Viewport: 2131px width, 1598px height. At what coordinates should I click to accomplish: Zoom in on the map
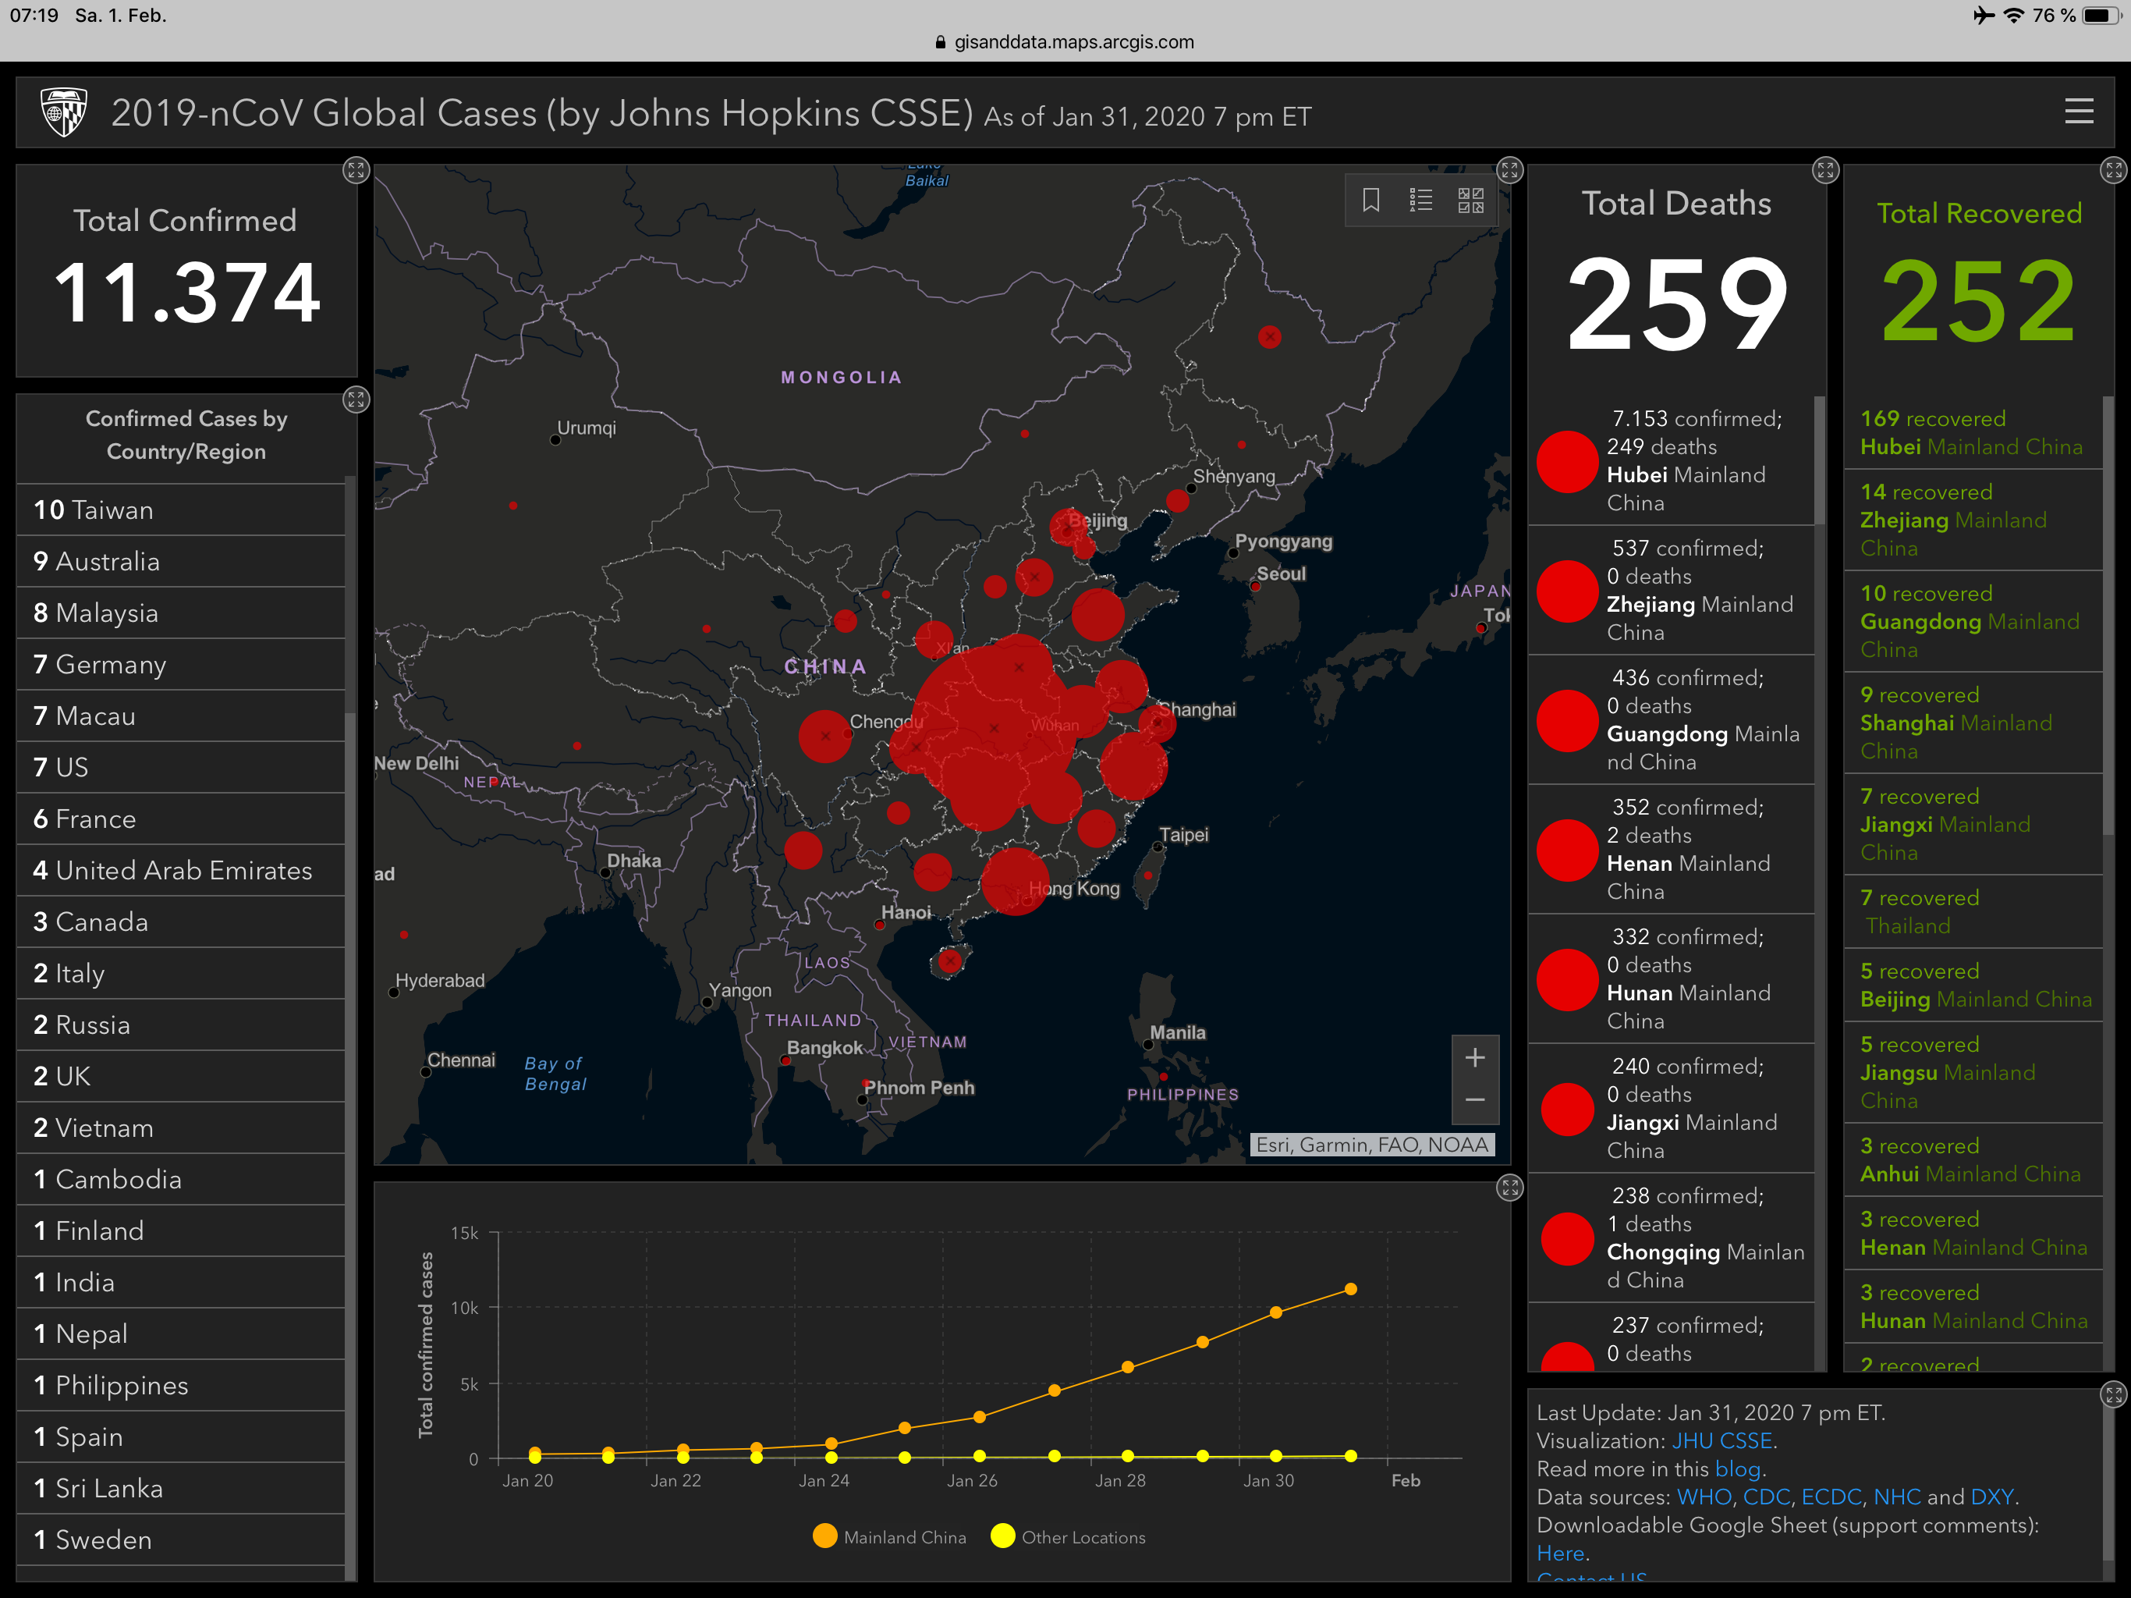point(1474,1058)
